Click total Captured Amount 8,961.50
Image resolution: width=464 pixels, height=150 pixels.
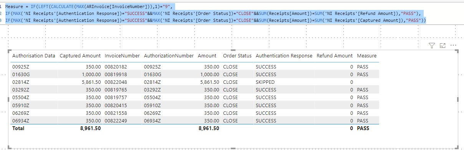[x=90, y=129]
